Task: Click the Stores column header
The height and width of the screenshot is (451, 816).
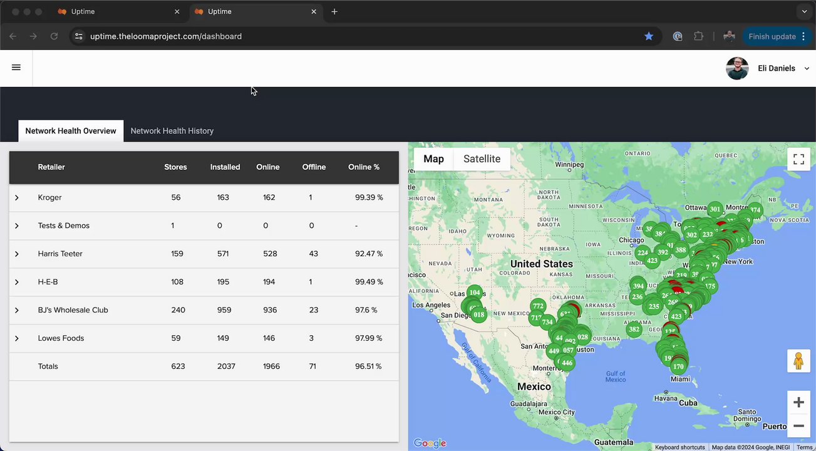Action: pyautogui.click(x=175, y=167)
